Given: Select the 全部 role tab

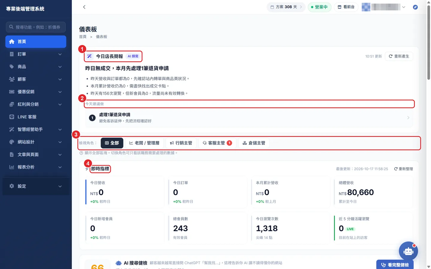Looking at the screenshot, I should click(112, 143).
